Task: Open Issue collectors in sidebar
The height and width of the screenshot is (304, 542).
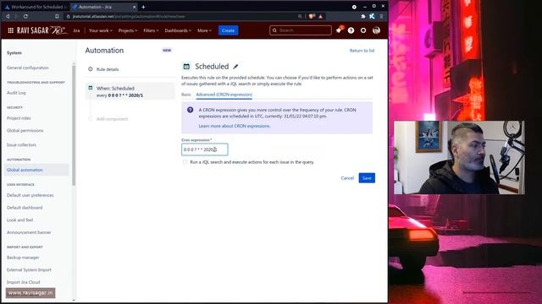Action: pyautogui.click(x=21, y=144)
